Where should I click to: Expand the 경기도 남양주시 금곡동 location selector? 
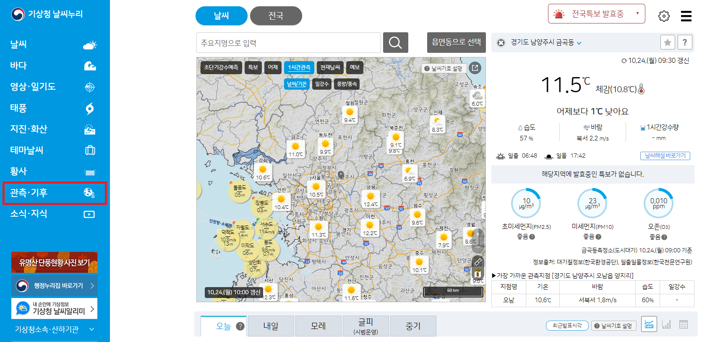pos(546,43)
